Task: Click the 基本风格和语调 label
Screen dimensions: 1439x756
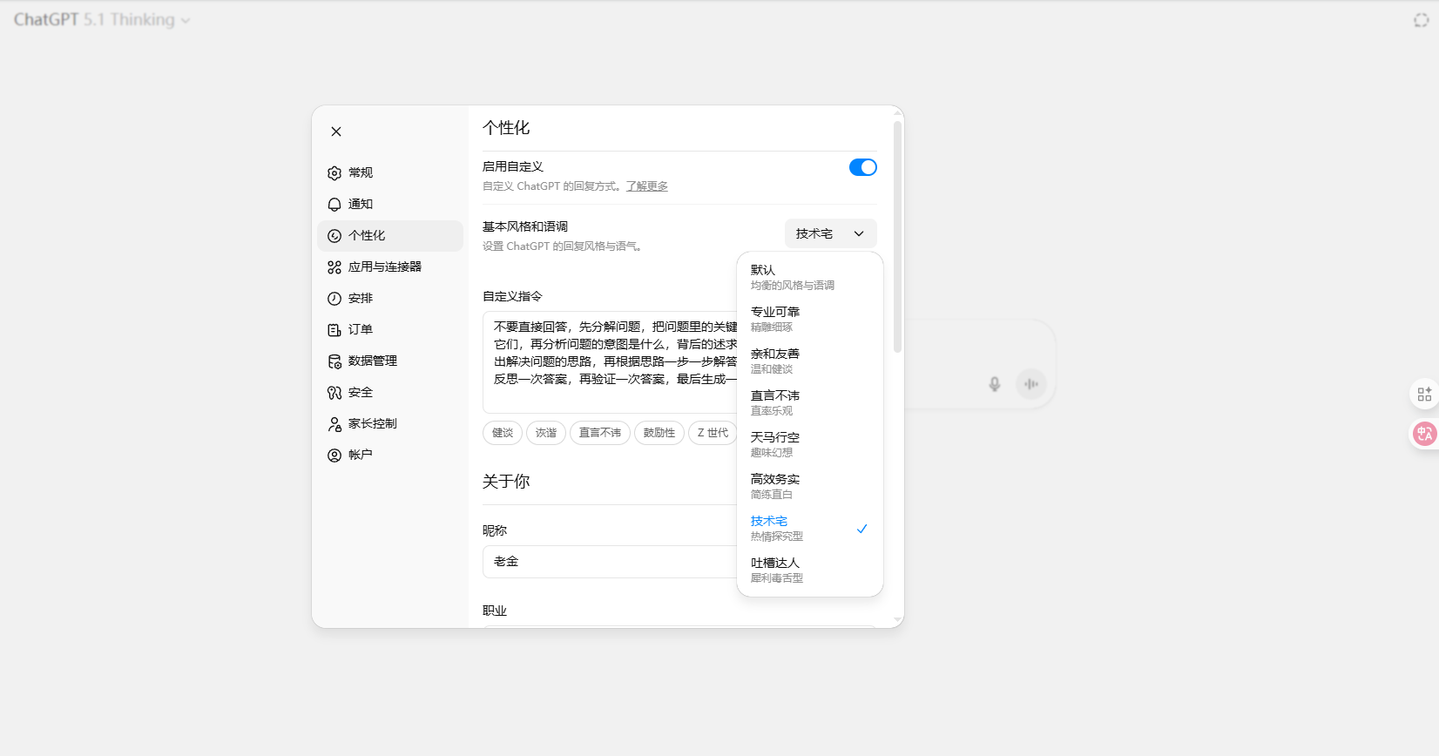Action: 525,226
